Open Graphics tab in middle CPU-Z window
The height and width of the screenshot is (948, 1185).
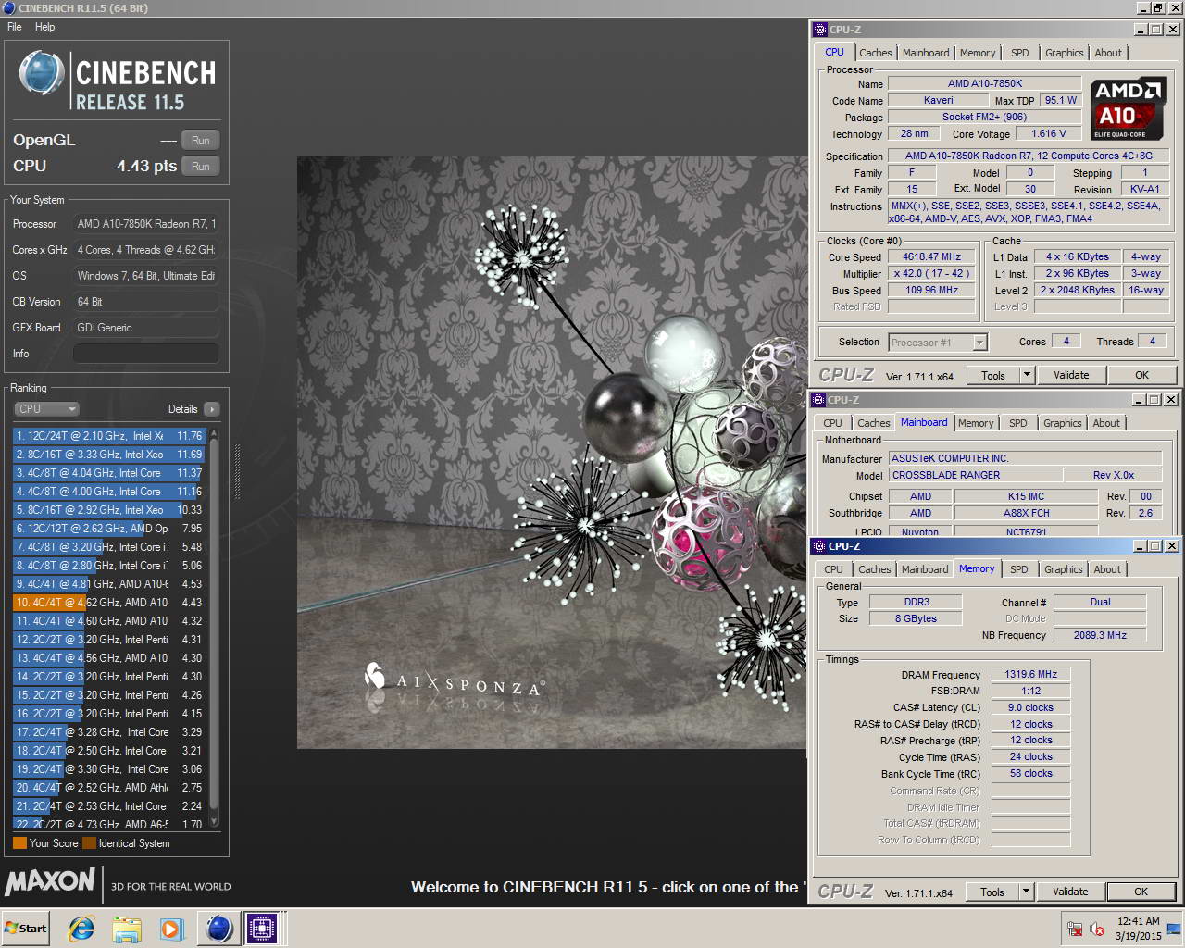coord(1062,423)
